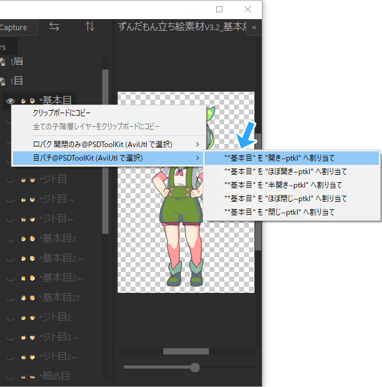
Task: Select the *ジト目2 layer name
Action: click(55, 317)
